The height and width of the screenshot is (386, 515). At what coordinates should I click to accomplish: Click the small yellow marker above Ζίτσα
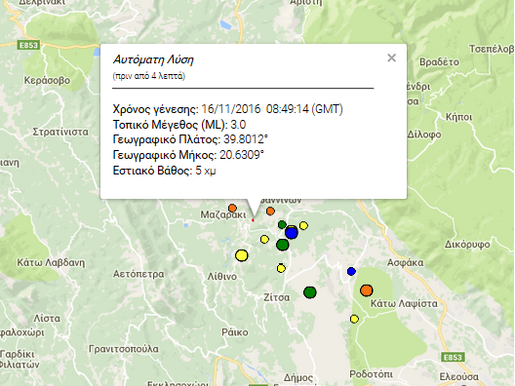coord(281,268)
